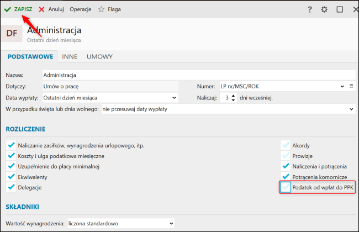Open the Numer LP nr/MSC/ROK dropdown
359x232 pixels.
tap(342, 86)
